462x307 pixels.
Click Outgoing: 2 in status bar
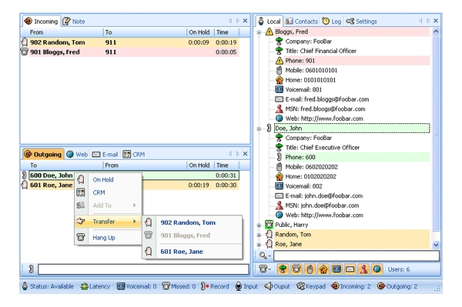(x=397, y=286)
